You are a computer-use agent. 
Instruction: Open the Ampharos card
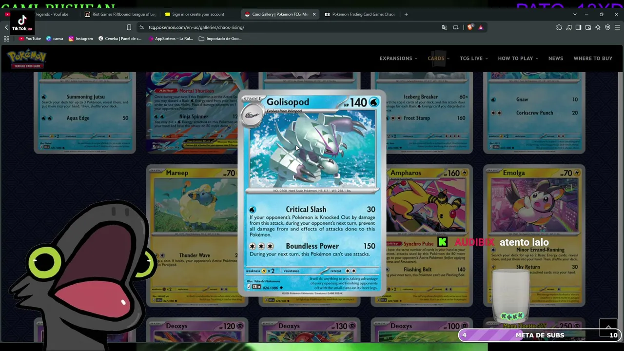[x=429, y=236]
